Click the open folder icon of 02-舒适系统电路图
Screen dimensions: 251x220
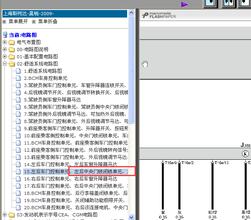click(12, 64)
